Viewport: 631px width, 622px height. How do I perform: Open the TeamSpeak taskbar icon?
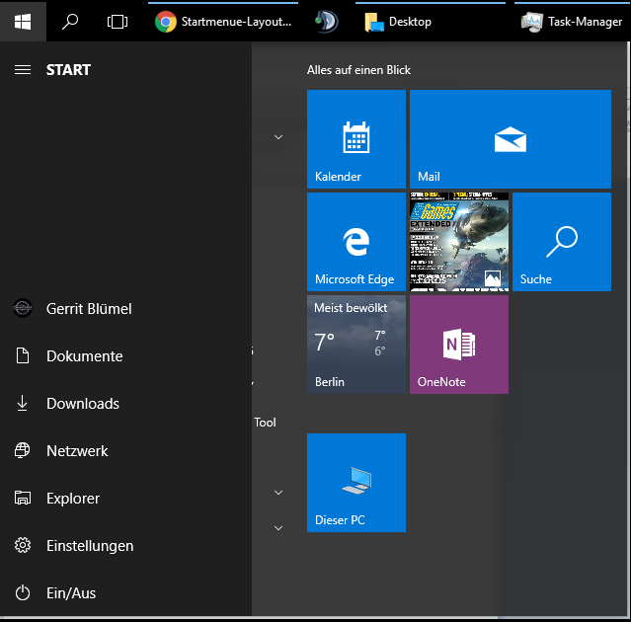(x=327, y=22)
